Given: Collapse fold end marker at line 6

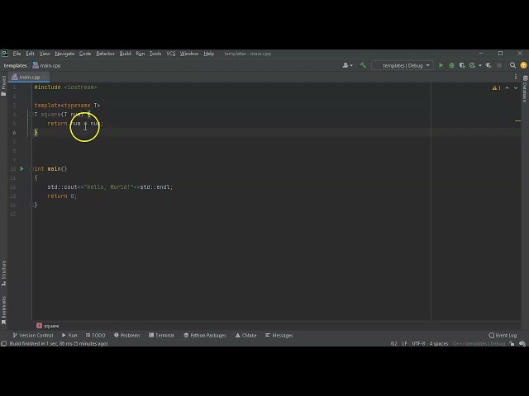Looking at the screenshot, I should click(x=31, y=132).
